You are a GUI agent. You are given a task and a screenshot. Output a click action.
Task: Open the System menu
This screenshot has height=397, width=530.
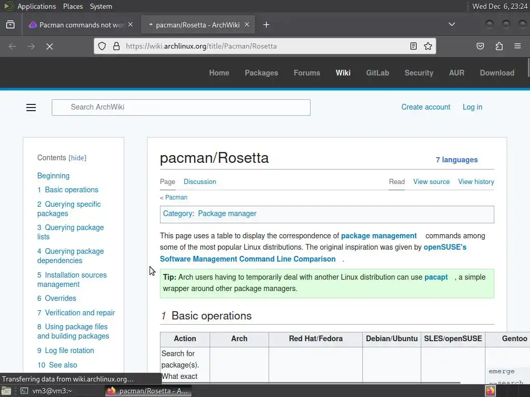(x=101, y=6)
